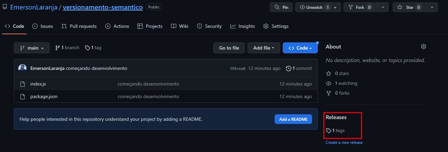This screenshot has width=448, height=152.
Task: Open the package.json row commit message
Action: tap(148, 96)
